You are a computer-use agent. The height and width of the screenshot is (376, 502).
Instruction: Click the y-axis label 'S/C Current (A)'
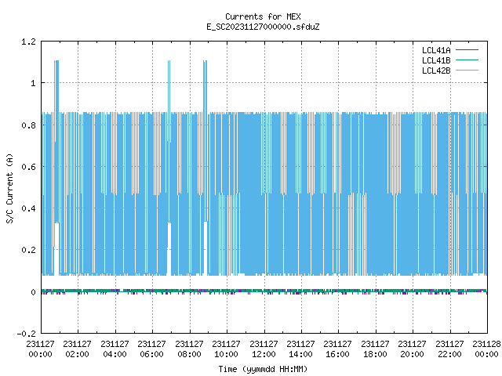coord(9,188)
